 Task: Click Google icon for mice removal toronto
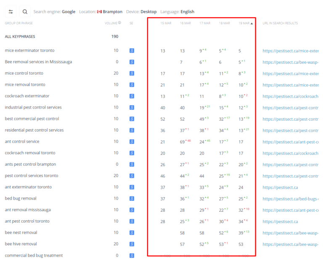[132, 85]
